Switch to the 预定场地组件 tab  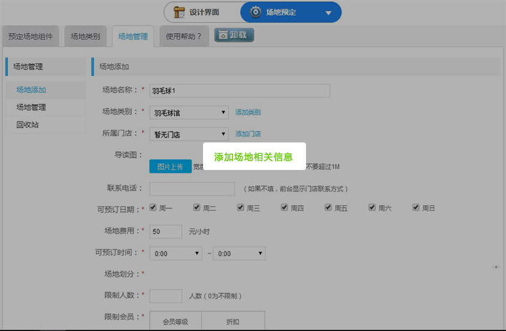coord(31,37)
